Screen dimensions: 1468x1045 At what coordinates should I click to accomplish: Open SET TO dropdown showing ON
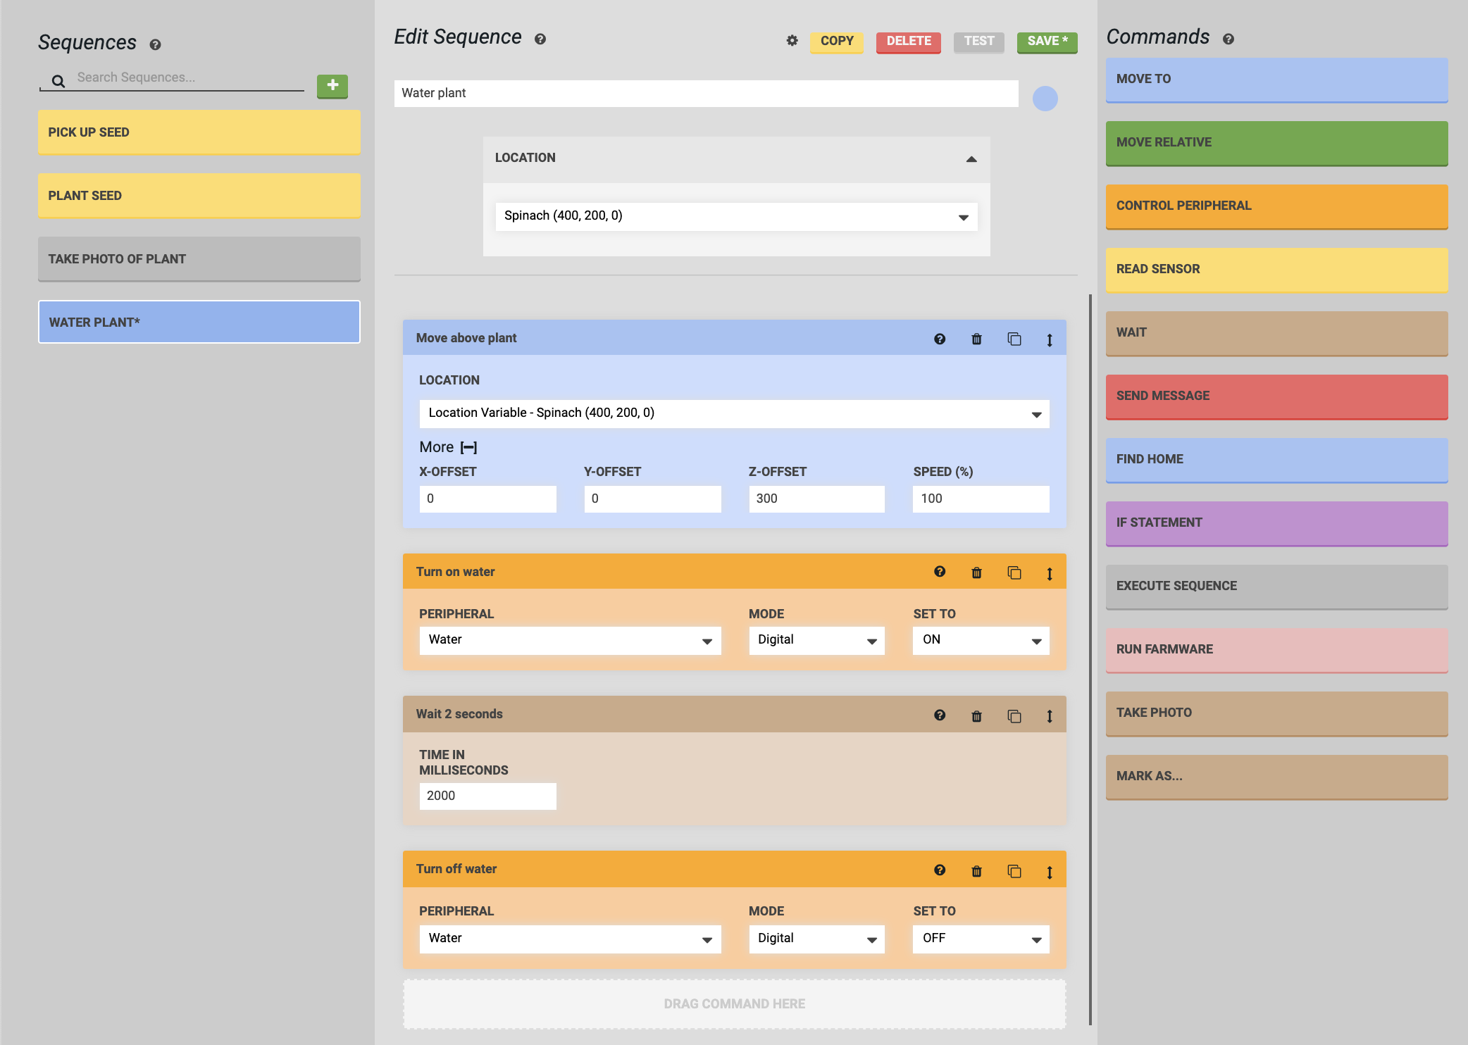click(x=981, y=641)
